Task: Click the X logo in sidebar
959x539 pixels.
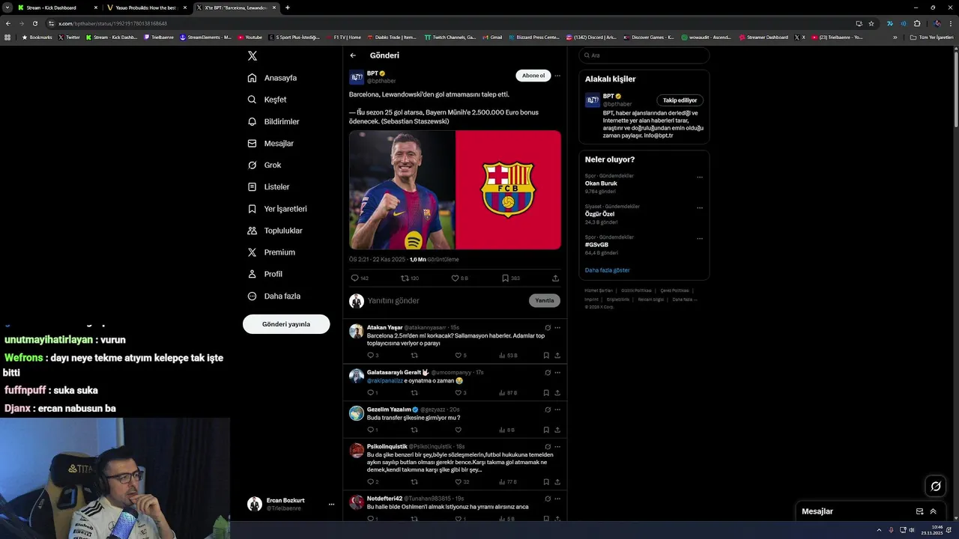Action: coord(252,55)
